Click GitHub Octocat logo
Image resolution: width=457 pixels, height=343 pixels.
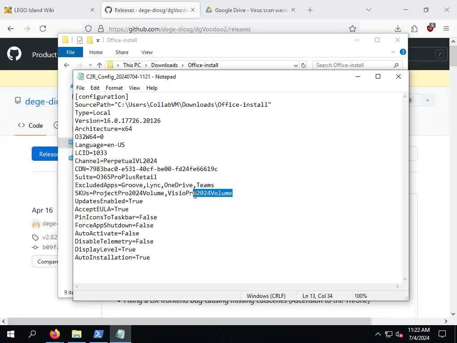[14, 54]
